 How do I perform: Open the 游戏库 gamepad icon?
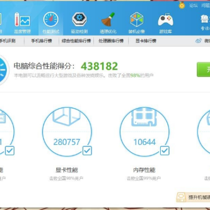click(x=165, y=19)
